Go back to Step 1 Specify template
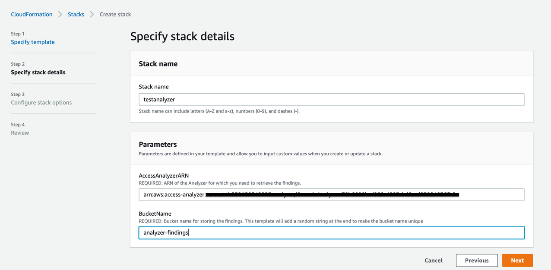The image size is (551, 270). (32, 42)
